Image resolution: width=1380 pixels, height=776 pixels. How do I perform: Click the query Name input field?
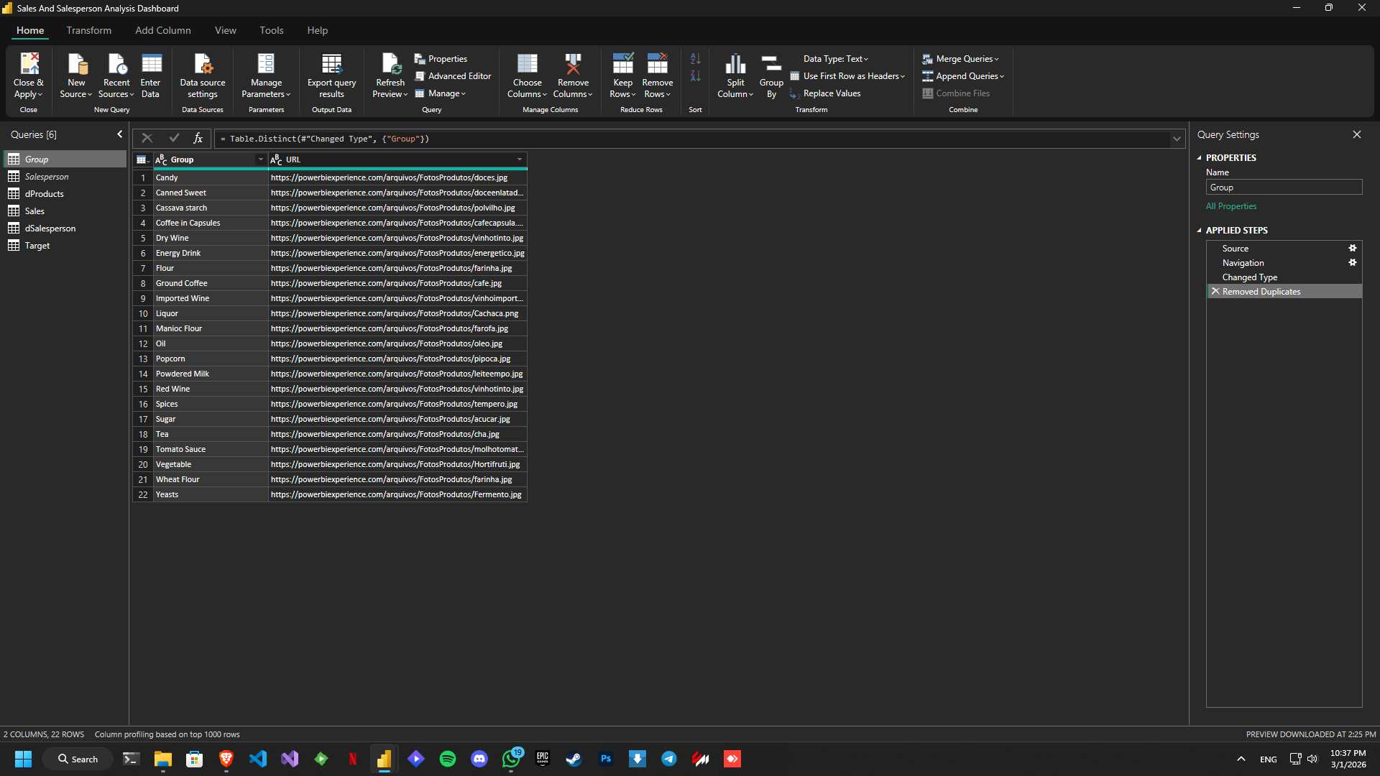click(x=1283, y=188)
